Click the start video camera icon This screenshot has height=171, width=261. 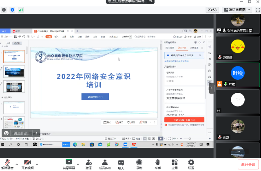[28, 162]
